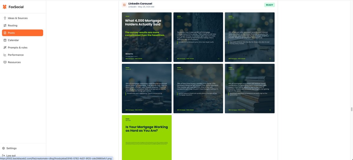
Task: Select the Posts menu item
Action: pyautogui.click(x=23, y=33)
